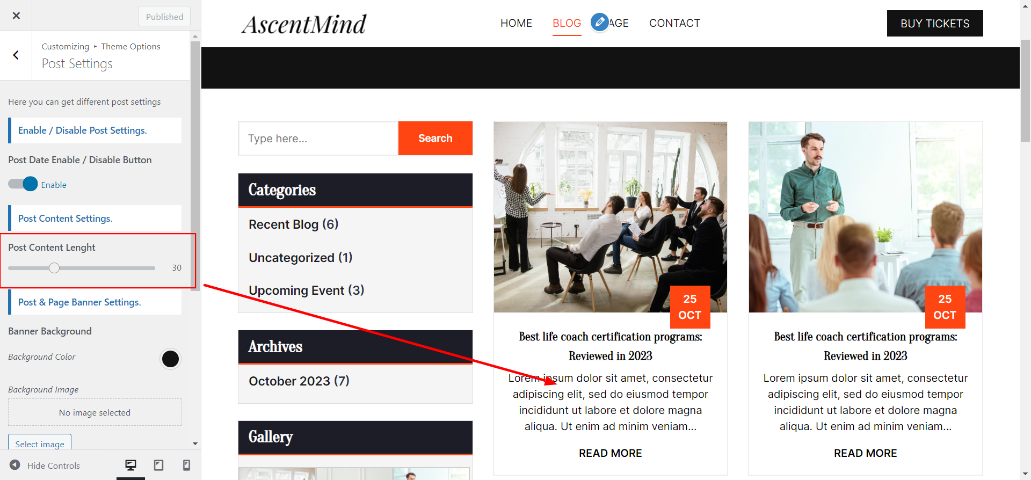Click the blue pencil edit shortcut icon

click(x=600, y=23)
